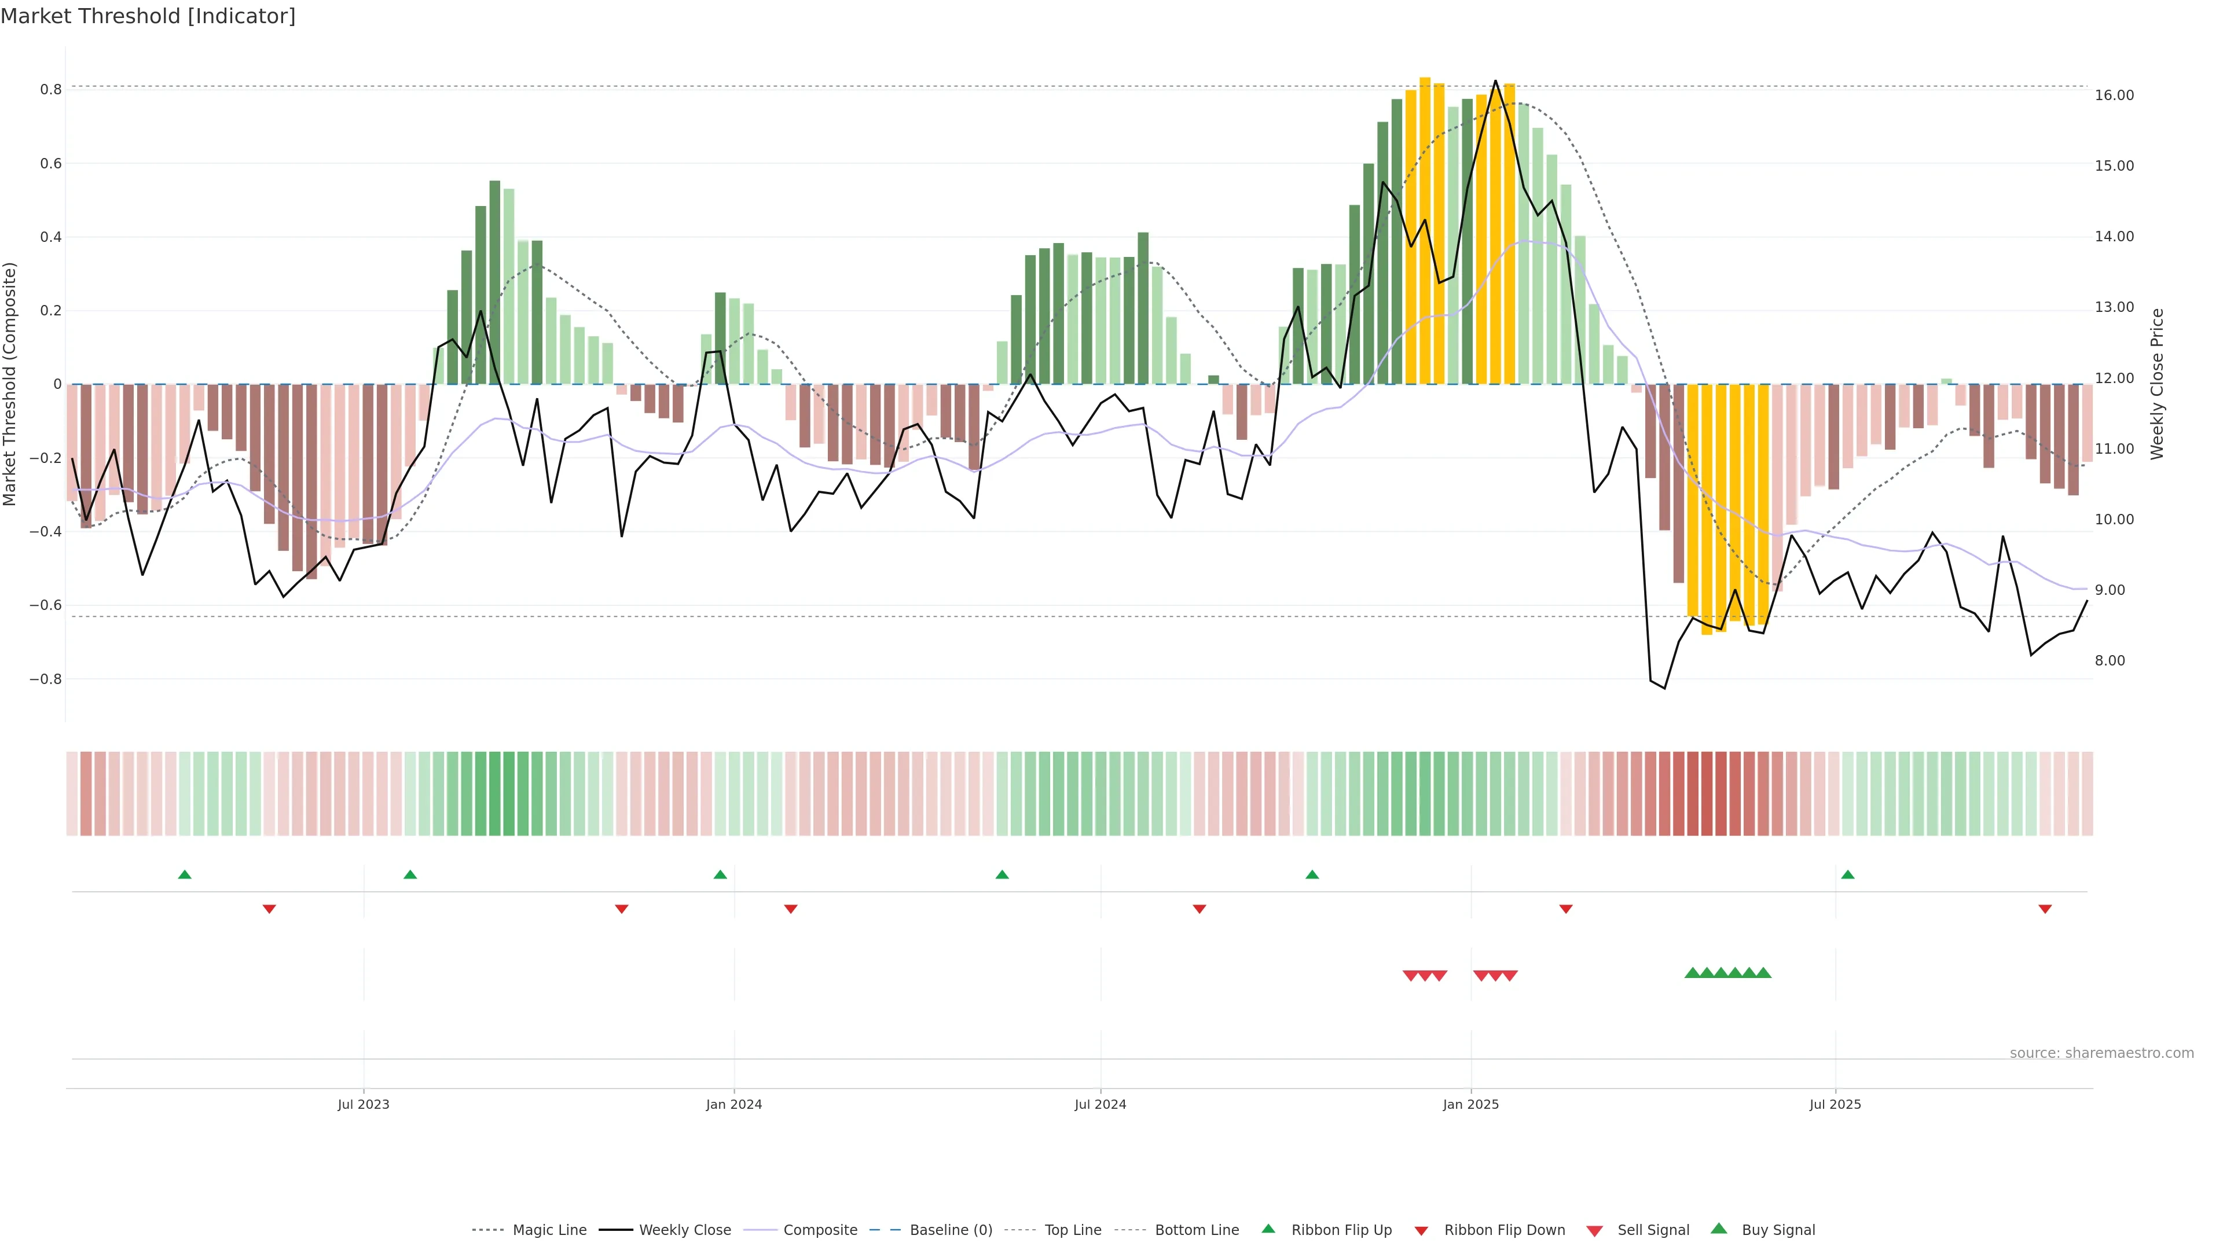Click the Ribbon Flip Down legend triangle
This screenshot has height=1250, width=2223.
1421,1230
